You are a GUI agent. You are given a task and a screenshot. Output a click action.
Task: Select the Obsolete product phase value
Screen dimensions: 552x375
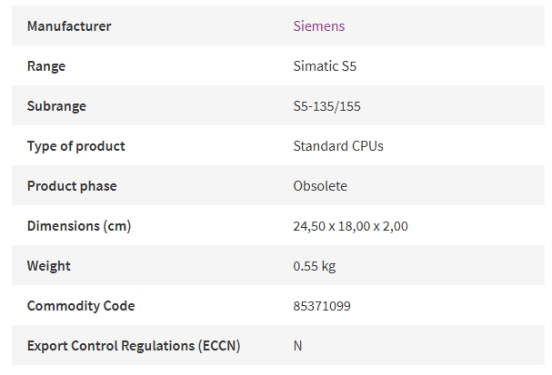[x=320, y=186]
